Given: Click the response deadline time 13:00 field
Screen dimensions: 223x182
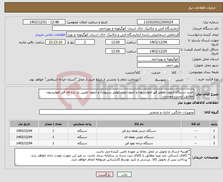Looking at the screenshot, I should 115,42.
